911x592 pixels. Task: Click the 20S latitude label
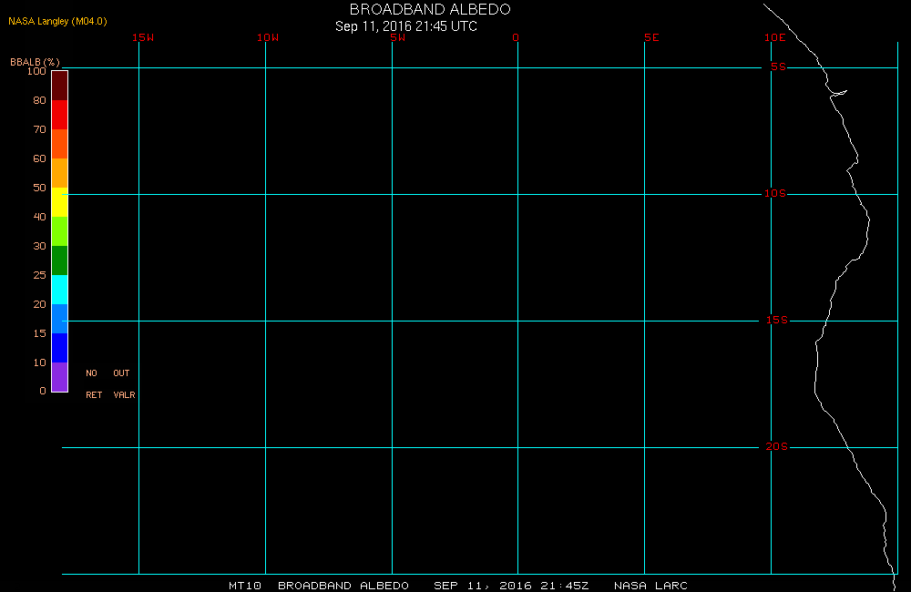point(777,447)
